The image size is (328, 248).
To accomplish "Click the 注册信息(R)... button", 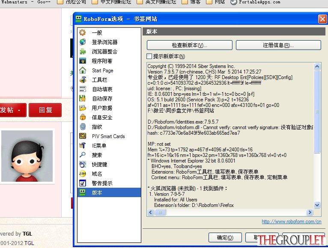I will 278,45.
